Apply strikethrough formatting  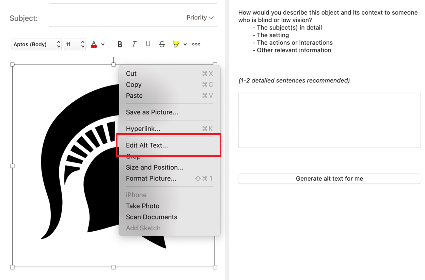click(162, 44)
